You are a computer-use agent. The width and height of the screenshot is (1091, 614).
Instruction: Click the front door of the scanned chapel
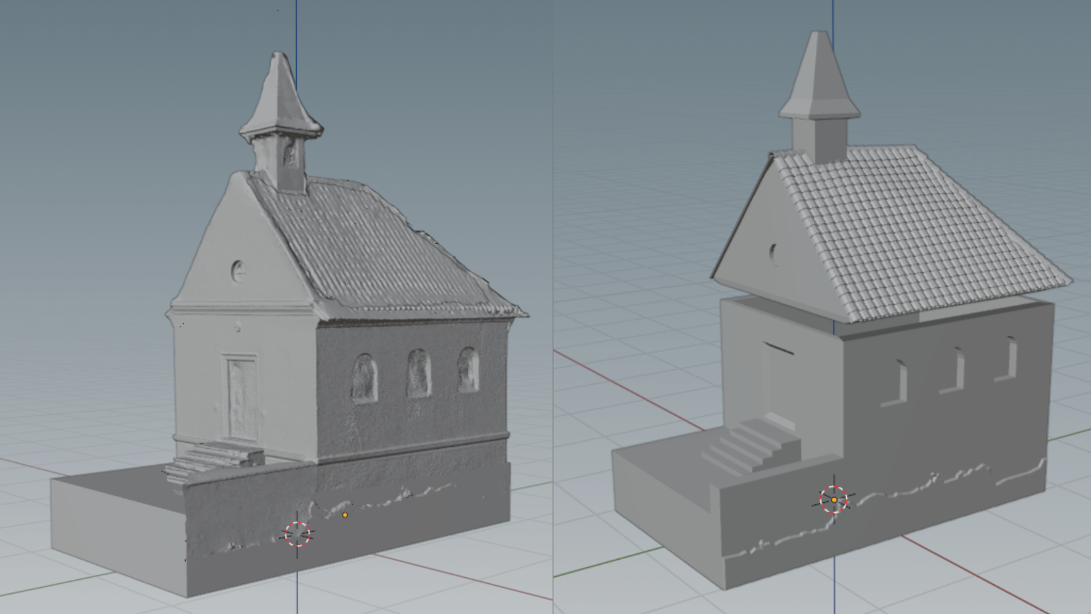[x=242, y=398]
